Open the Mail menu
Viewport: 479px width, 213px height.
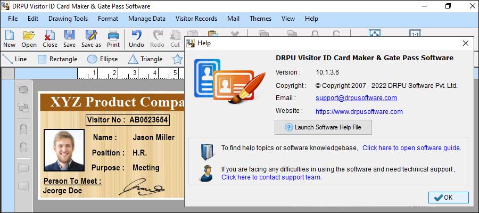tap(234, 19)
